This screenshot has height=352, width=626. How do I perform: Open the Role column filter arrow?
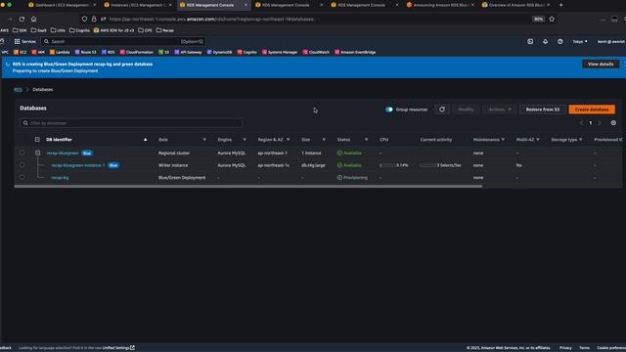point(204,140)
